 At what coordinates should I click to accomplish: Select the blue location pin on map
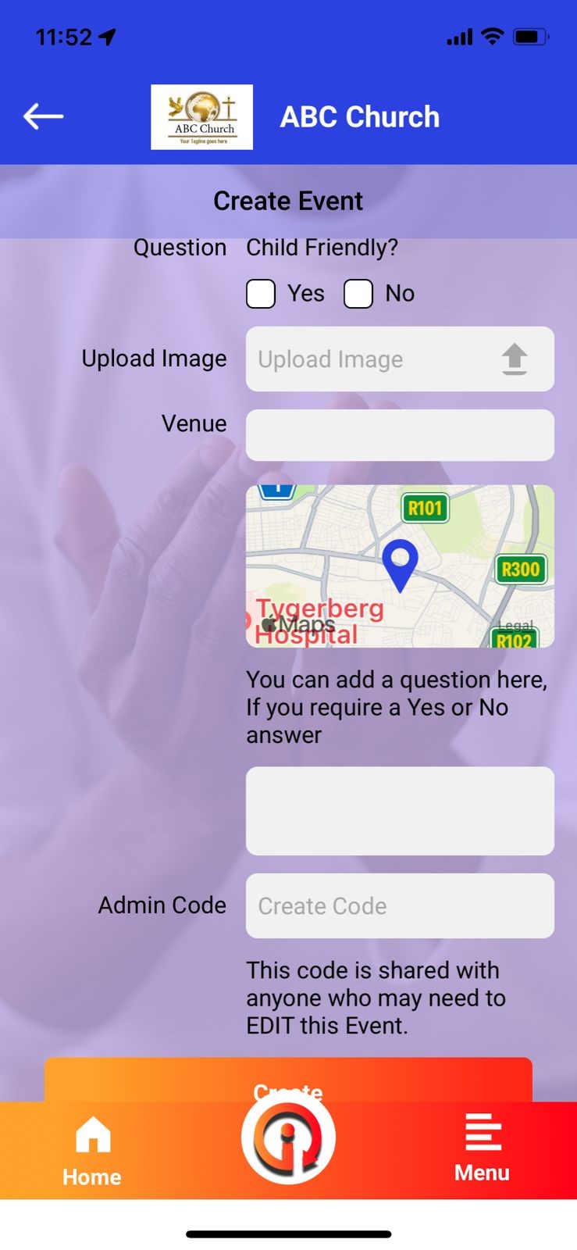coord(400,565)
